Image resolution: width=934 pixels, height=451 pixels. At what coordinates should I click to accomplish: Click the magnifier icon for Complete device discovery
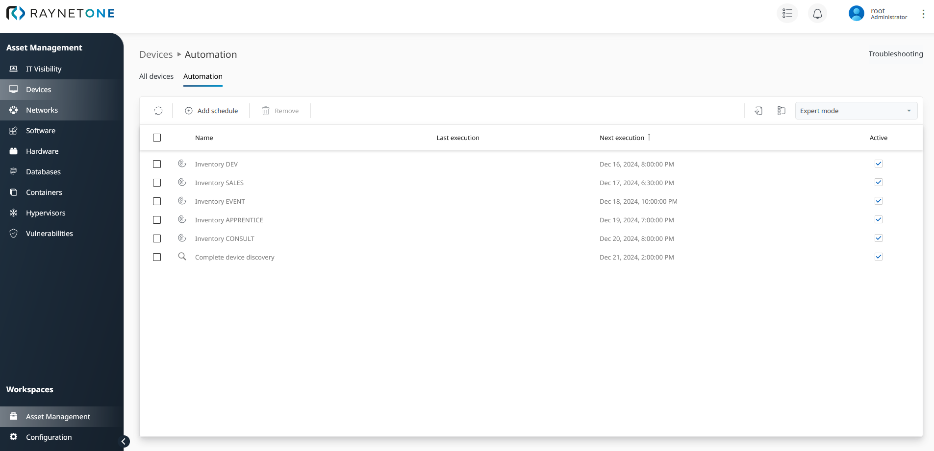tap(182, 257)
